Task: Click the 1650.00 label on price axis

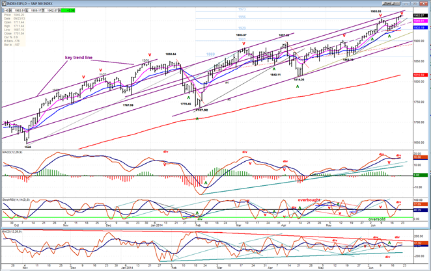Action: pyautogui.click(x=420, y=142)
